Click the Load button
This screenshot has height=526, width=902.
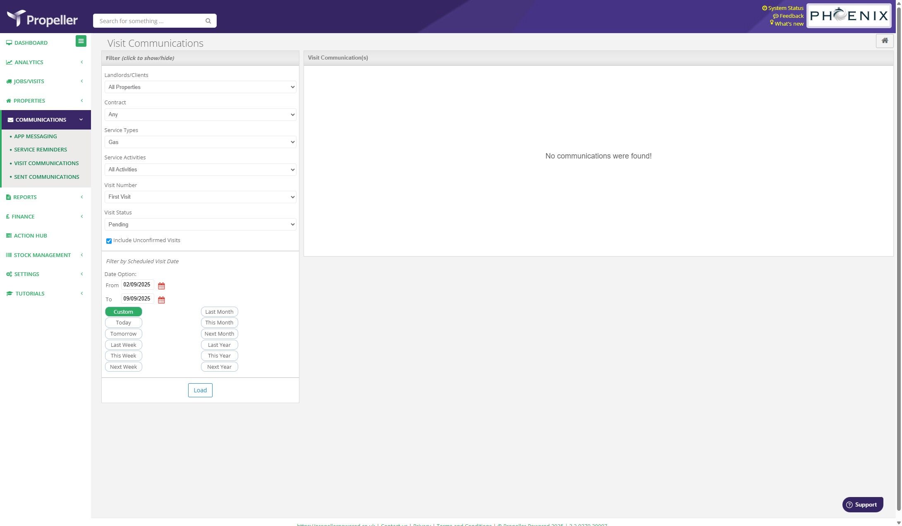click(200, 390)
